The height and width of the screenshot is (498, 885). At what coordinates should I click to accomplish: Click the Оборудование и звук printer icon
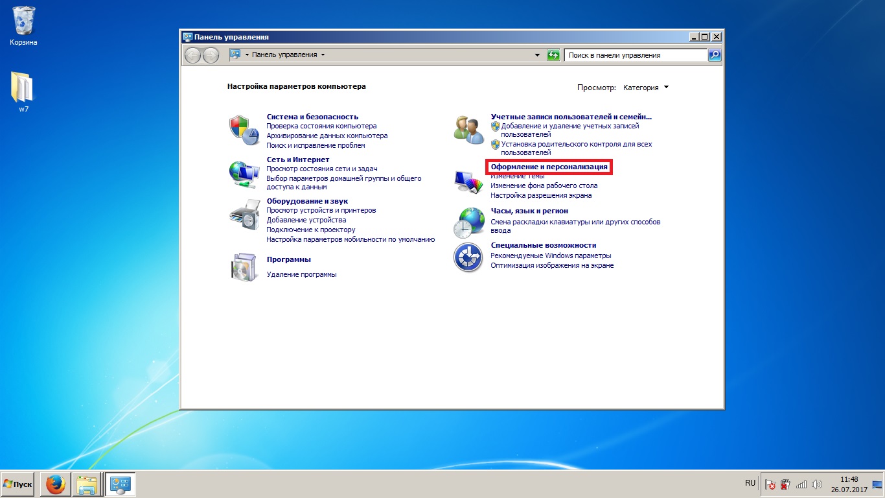pos(245,214)
